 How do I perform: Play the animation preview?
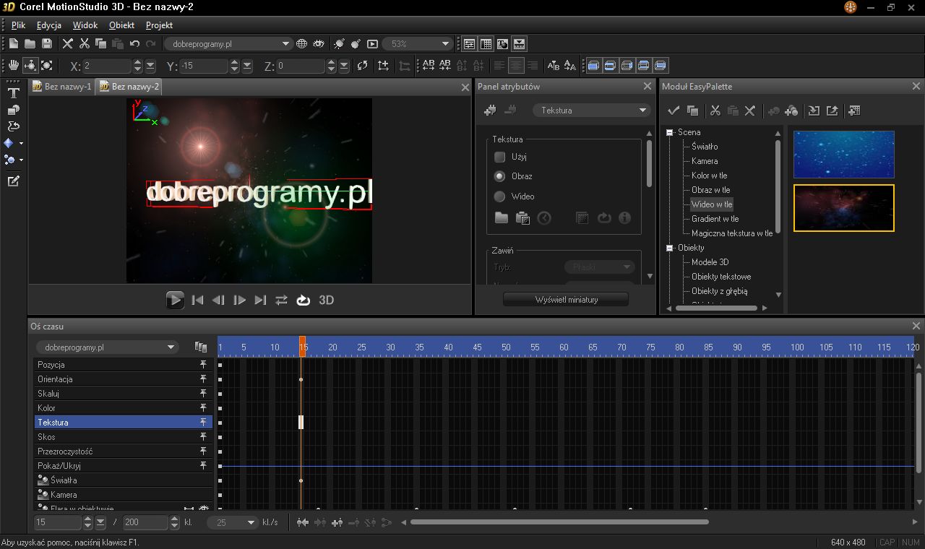[x=175, y=300]
